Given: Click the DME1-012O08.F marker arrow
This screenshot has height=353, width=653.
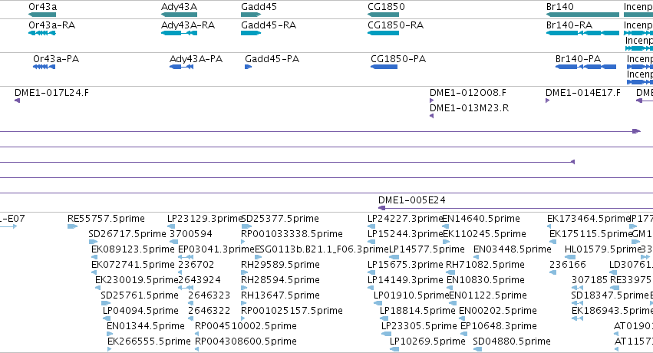Looking at the screenshot, I should click(432, 101).
